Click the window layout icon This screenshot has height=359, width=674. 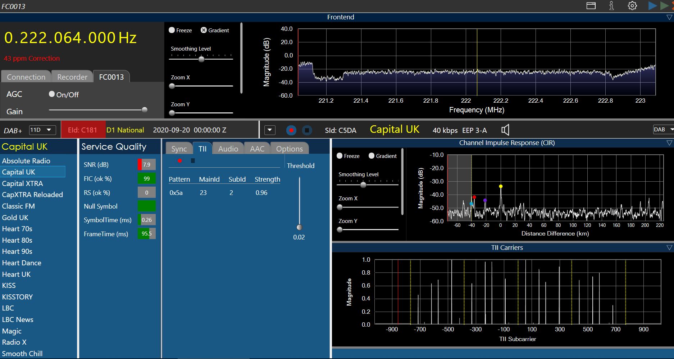click(591, 6)
